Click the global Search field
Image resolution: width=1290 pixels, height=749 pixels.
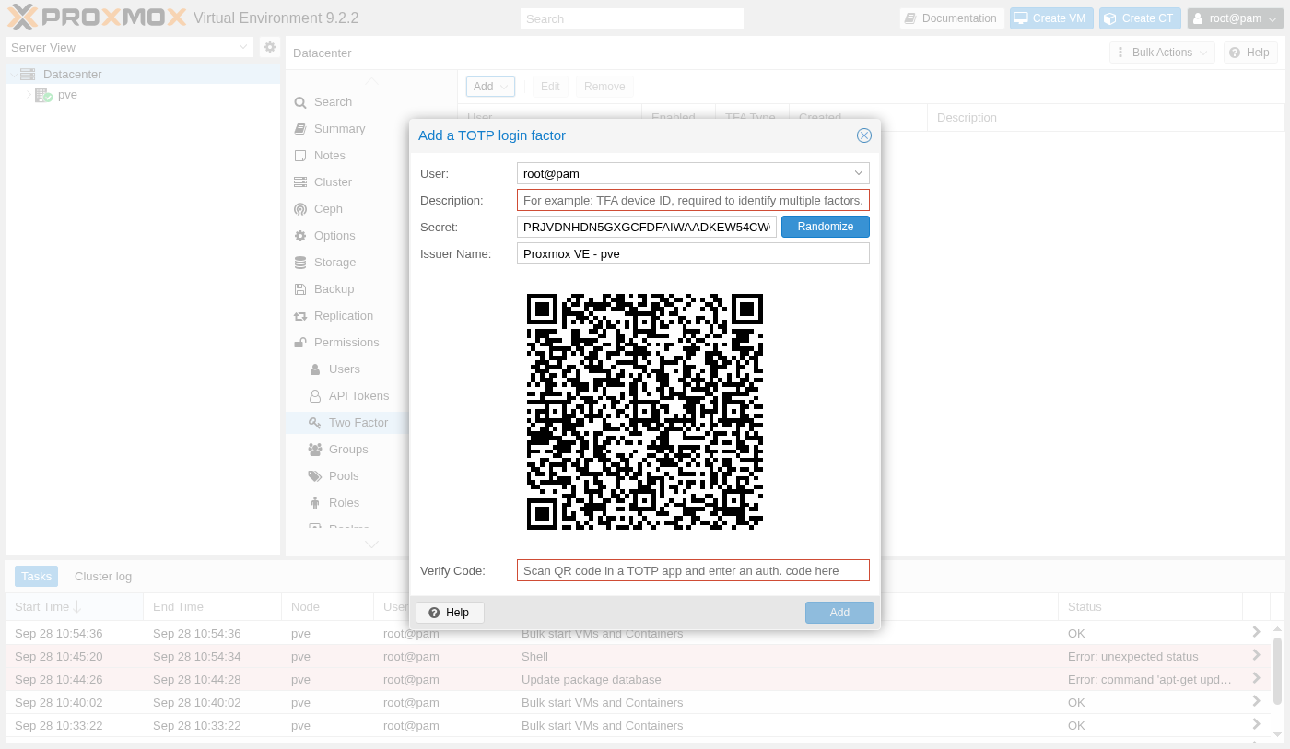pyautogui.click(x=632, y=18)
